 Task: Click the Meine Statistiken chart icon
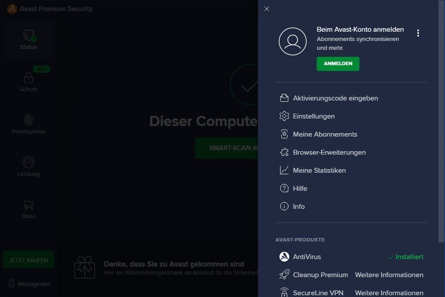284,171
